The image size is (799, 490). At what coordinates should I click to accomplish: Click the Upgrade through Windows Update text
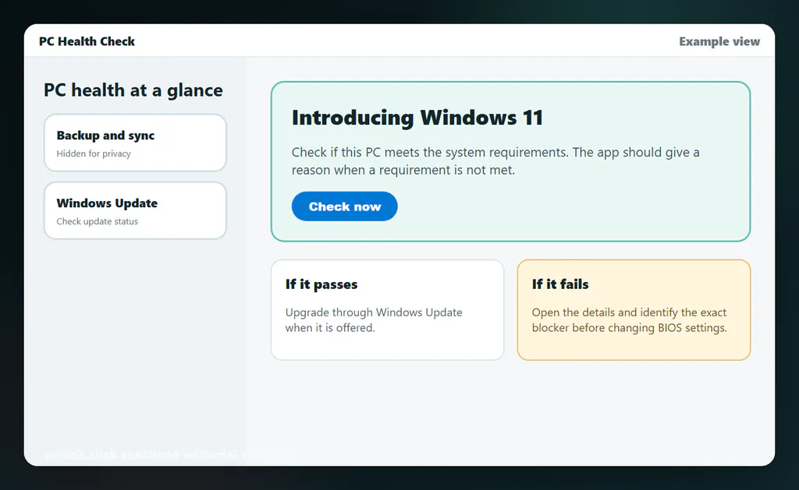[x=374, y=312]
